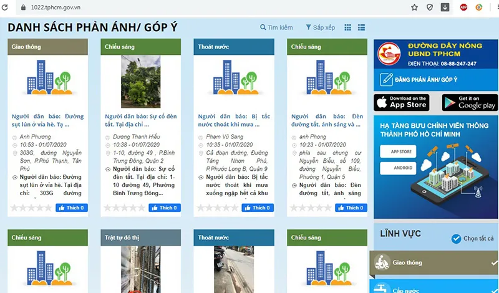The width and height of the screenshot is (499, 293).
Task: Switch to grid view layout
Action: coord(348,27)
